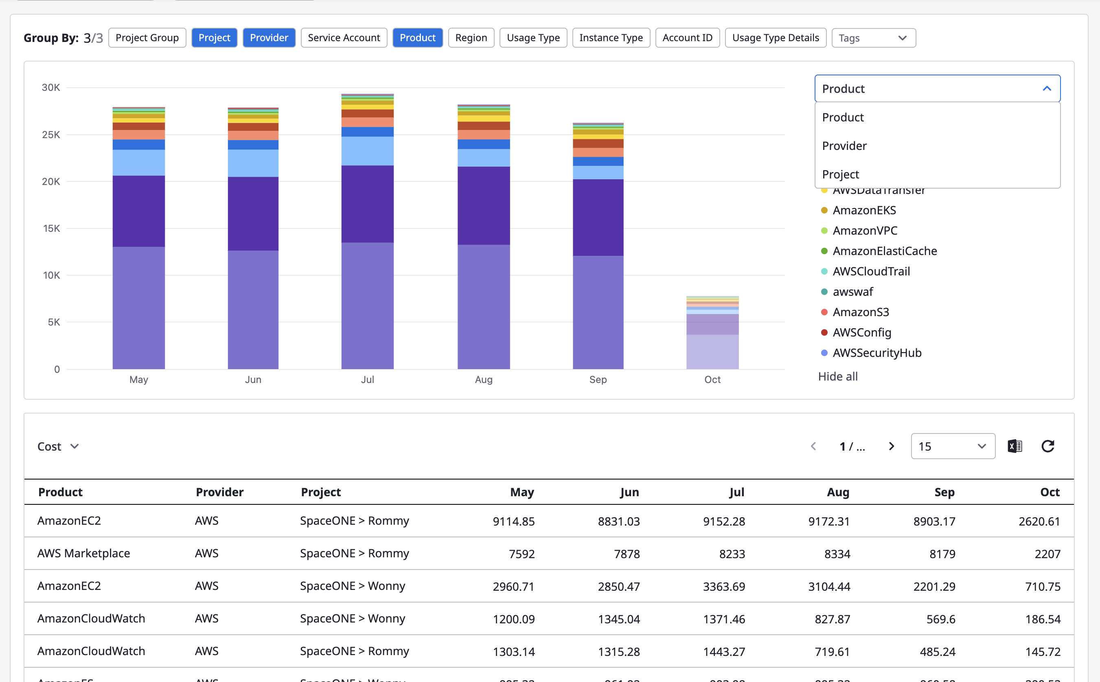
Task: Click AmazonS3 coral color dot
Action: [824, 312]
